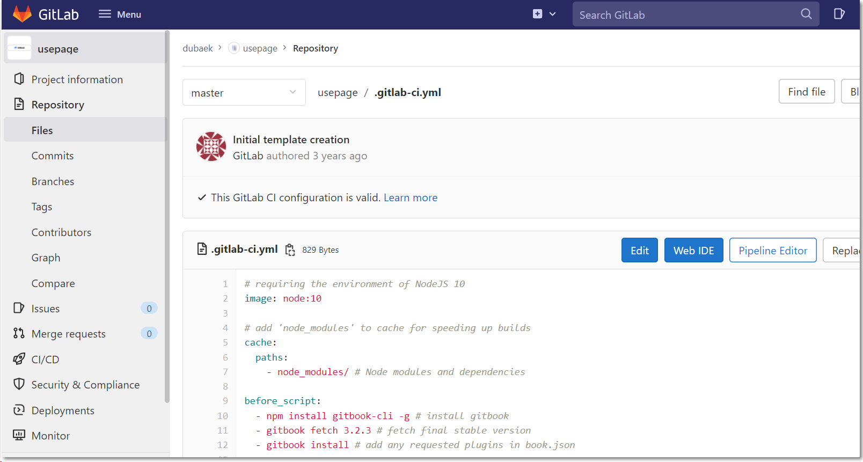Click the sidebar scrollbar
This screenshot has height=462, width=863.
(x=167, y=216)
